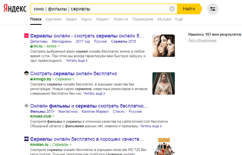Open 'Онлайн фильмы и сериалы смотреть бесплатно' result

(89, 106)
